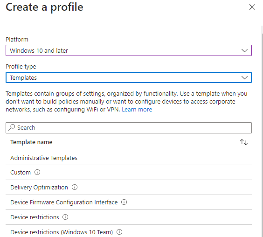Click into the Search templates field
The height and width of the screenshot is (237, 263).
click(129, 128)
